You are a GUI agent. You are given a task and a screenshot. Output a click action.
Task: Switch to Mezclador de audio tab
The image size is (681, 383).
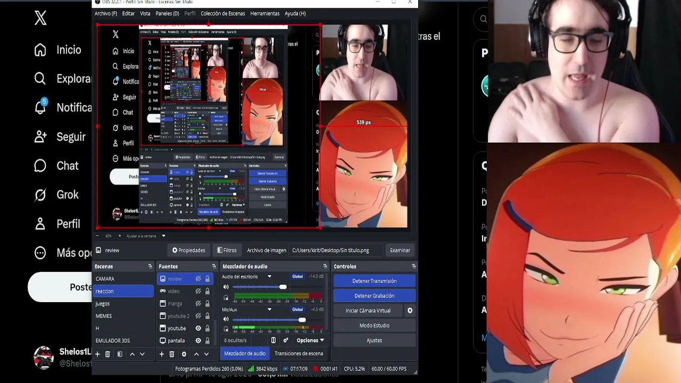245,353
